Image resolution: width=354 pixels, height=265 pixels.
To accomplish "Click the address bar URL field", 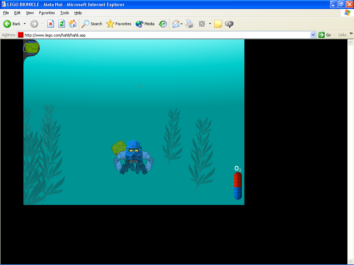I will click(167, 35).
